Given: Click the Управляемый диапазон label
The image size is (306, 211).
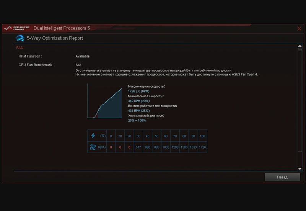Looking at the screenshot, I should click(146, 116).
